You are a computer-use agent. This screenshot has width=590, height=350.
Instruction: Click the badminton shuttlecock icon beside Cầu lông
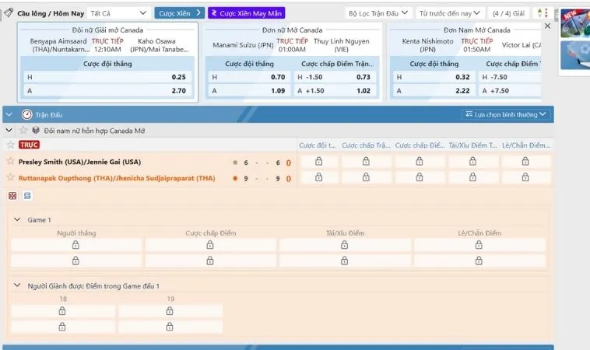click(x=8, y=13)
